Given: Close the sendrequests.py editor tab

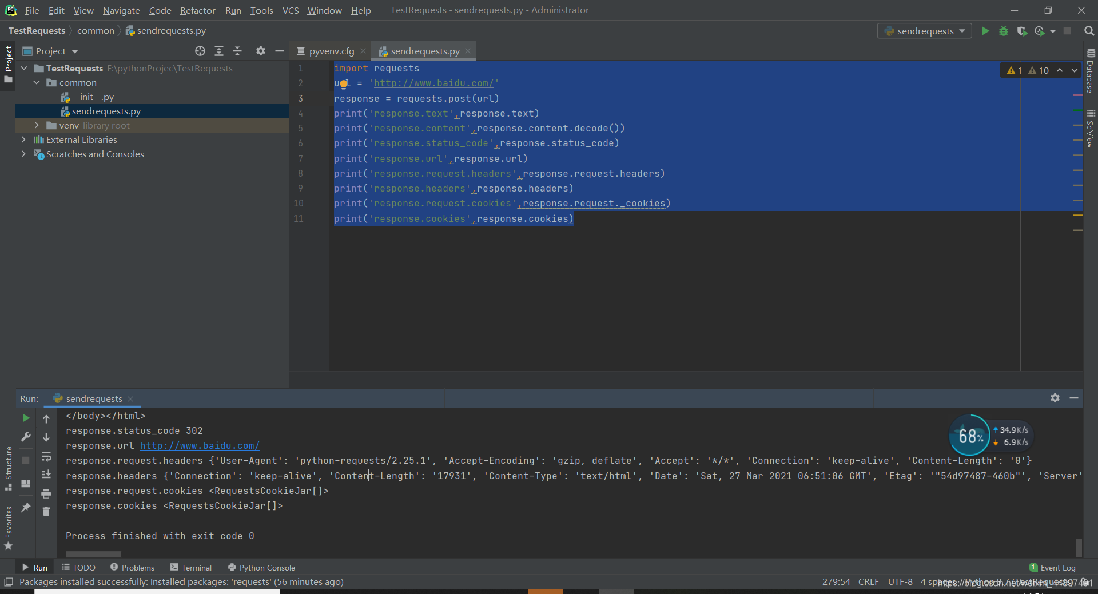Looking at the screenshot, I should pyautogui.click(x=468, y=51).
